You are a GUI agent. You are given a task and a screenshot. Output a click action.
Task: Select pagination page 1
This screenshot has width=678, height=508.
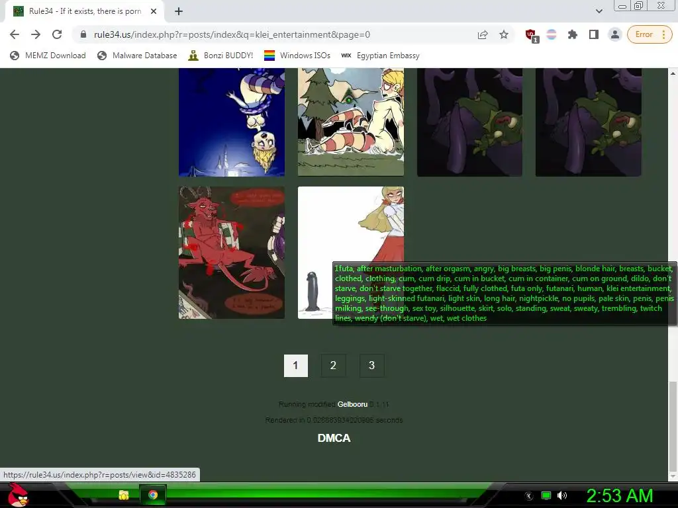point(296,365)
